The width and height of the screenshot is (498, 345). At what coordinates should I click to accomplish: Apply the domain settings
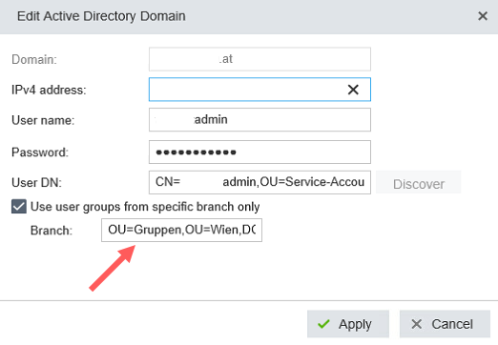[x=348, y=324]
